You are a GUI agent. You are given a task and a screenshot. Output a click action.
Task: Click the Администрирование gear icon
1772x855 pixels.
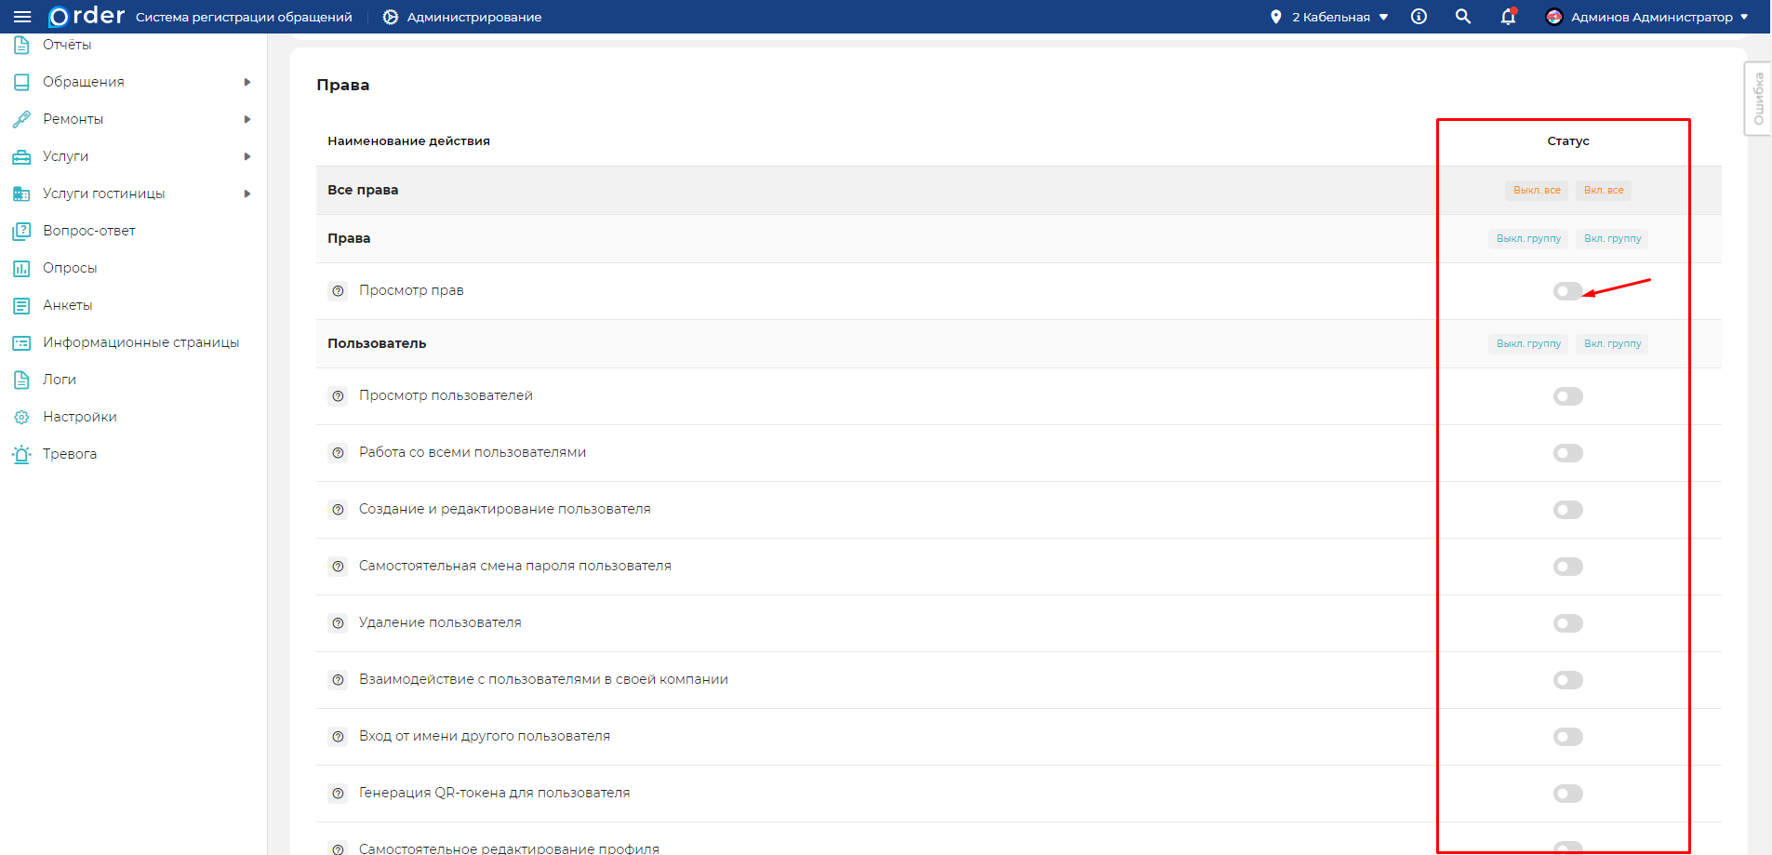pyautogui.click(x=391, y=17)
